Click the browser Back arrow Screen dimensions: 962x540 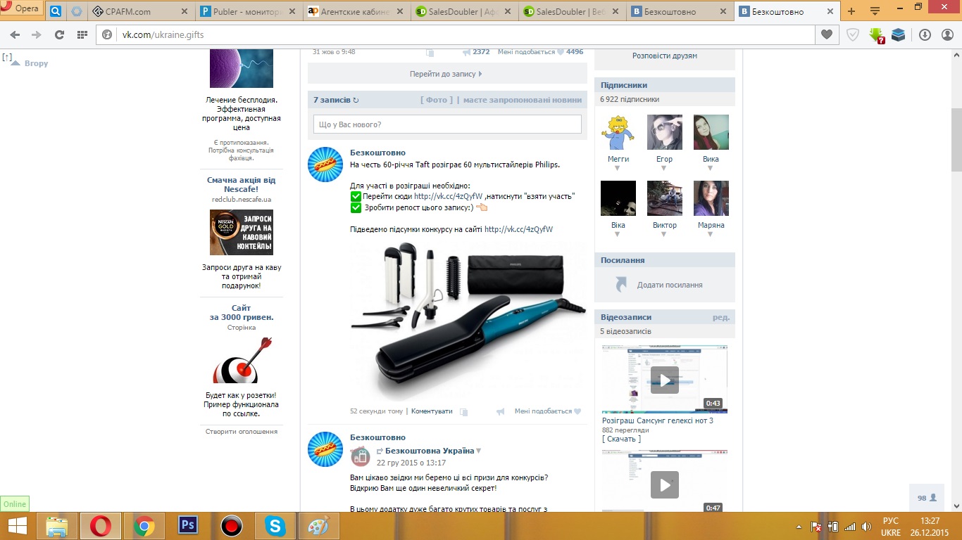[15, 34]
